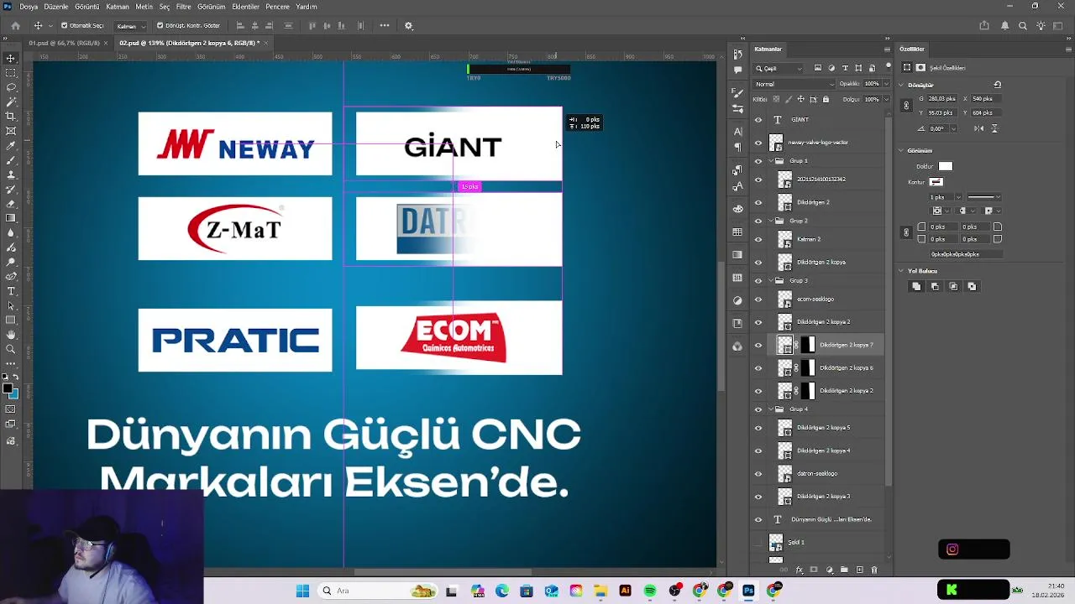Select the Hand tool

[x=11, y=335]
